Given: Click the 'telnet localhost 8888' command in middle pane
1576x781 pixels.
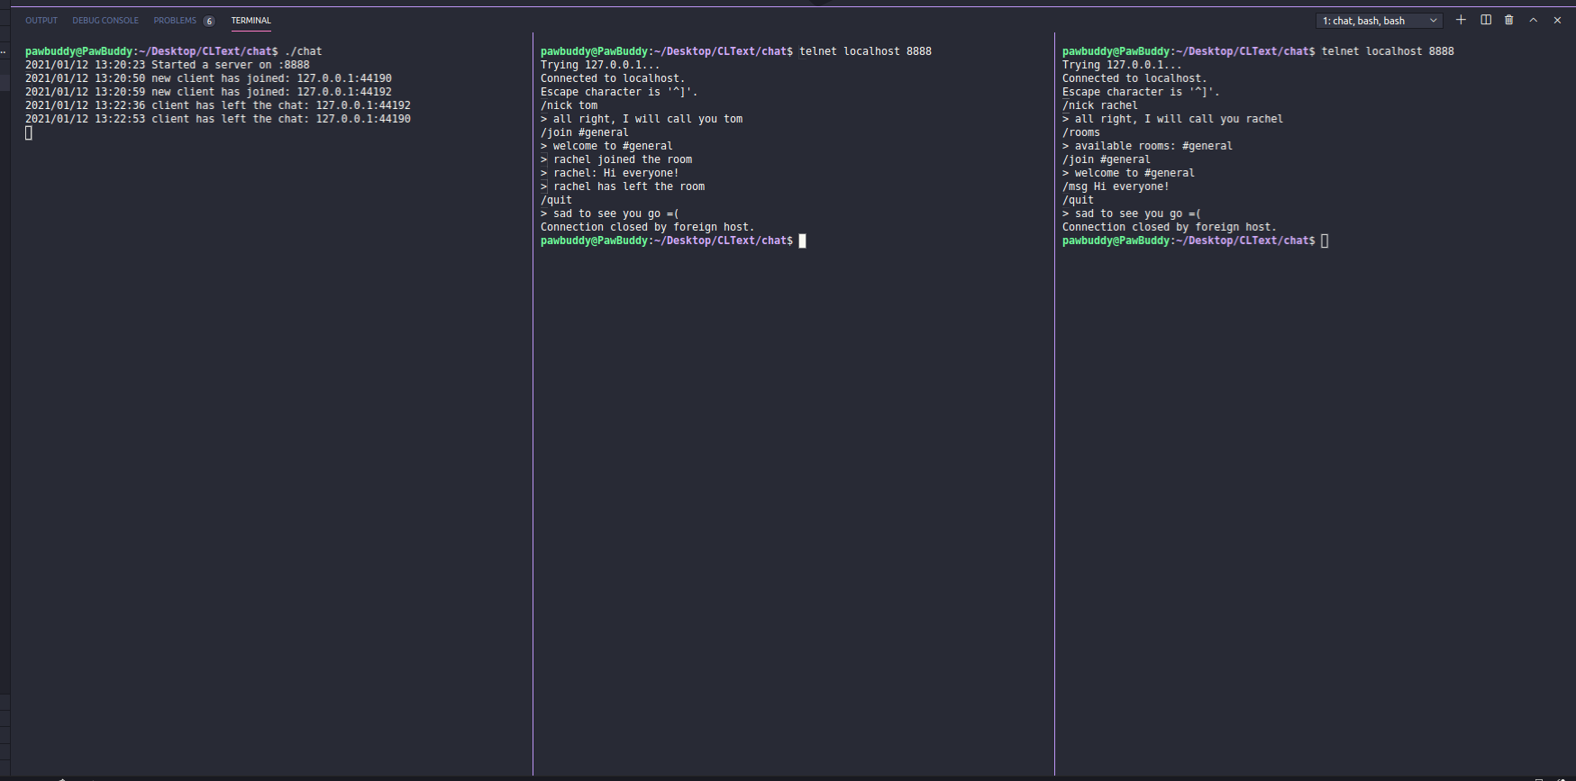Looking at the screenshot, I should tap(865, 51).
